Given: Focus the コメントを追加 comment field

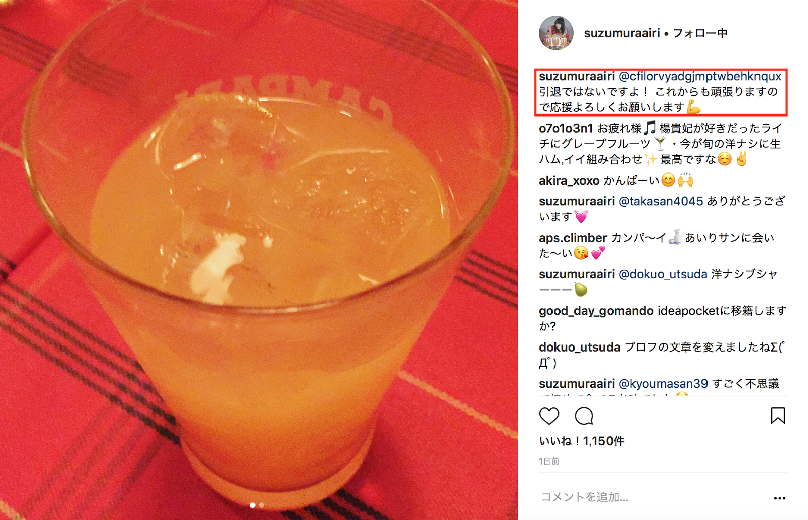Looking at the screenshot, I should (651, 497).
